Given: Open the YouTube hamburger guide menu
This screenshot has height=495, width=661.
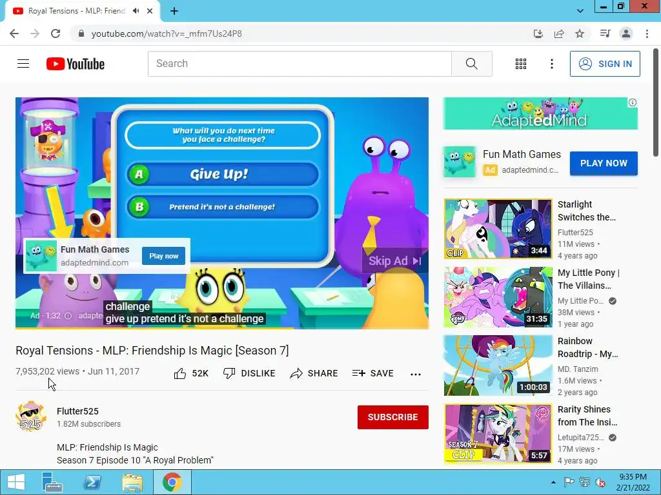Looking at the screenshot, I should pyautogui.click(x=23, y=64).
